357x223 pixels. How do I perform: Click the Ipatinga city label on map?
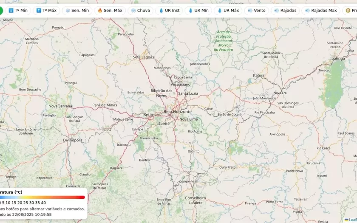pyautogui.click(x=337, y=59)
